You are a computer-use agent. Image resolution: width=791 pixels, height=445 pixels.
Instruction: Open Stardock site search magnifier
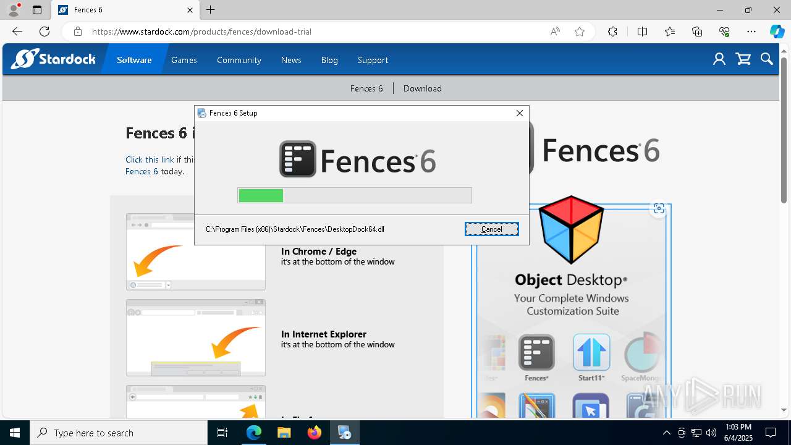(x=767, y=59)
